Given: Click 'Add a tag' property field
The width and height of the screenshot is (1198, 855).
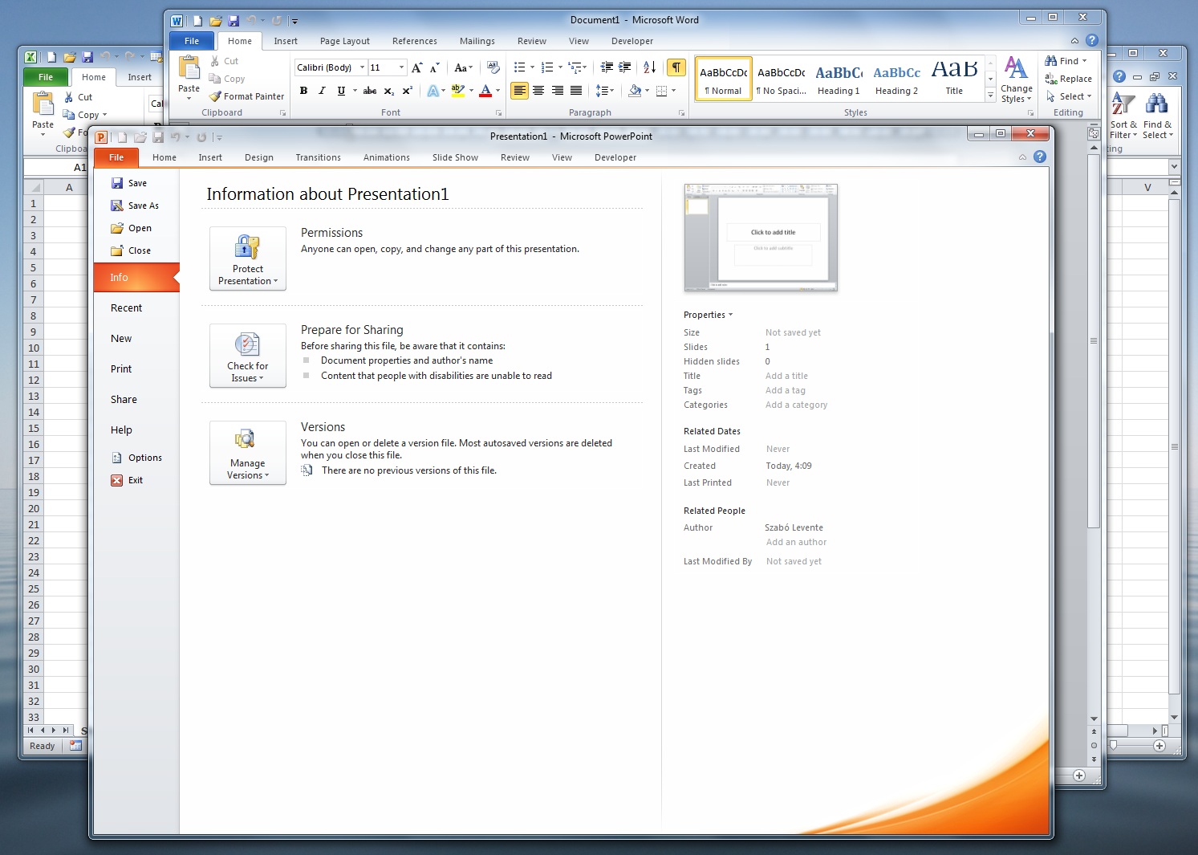Looking at the screenshot, I should pyautogui.click(x=786, y=390).
